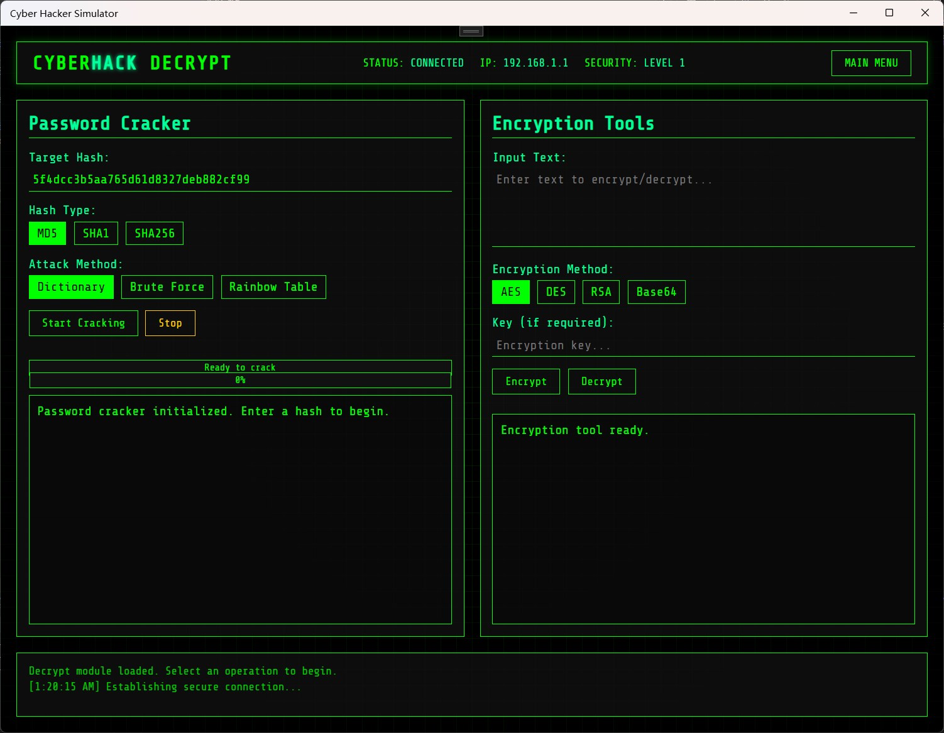
Task: Choose RSA as the encryption method
Action: 601,291
